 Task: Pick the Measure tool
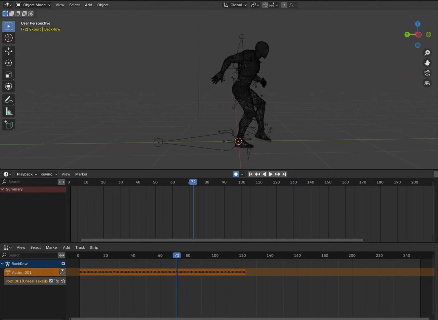(x=8, y=112)
